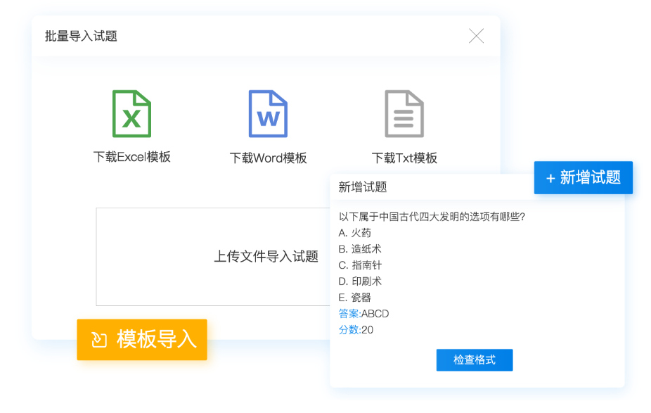The height and width of the screenshot is (413, 651).
Task: Select option E. 瓷器
Action: click(354, 298)
